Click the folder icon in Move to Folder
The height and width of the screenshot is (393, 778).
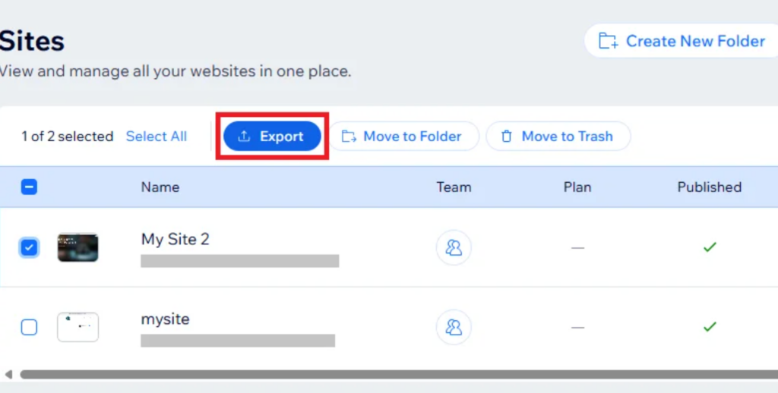click(x=349, y=137)
